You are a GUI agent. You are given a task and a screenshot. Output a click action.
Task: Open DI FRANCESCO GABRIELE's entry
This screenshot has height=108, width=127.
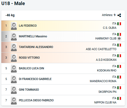click(x=35, y=79)
